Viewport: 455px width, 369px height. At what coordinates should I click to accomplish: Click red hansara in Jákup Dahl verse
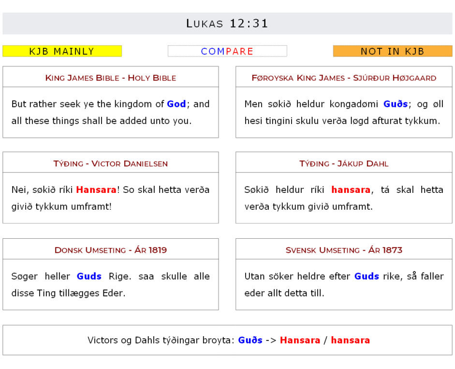tap(351, 190)
